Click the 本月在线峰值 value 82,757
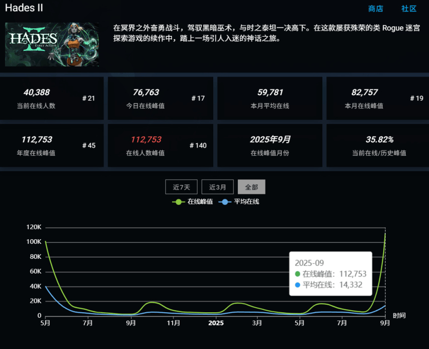Image resolution: width=429 pixels, height=349 pixels. pyautogui.click(x=364, y=93)
